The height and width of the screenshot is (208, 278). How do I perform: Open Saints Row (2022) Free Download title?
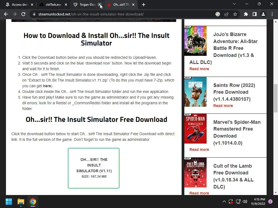click(234, 92)
